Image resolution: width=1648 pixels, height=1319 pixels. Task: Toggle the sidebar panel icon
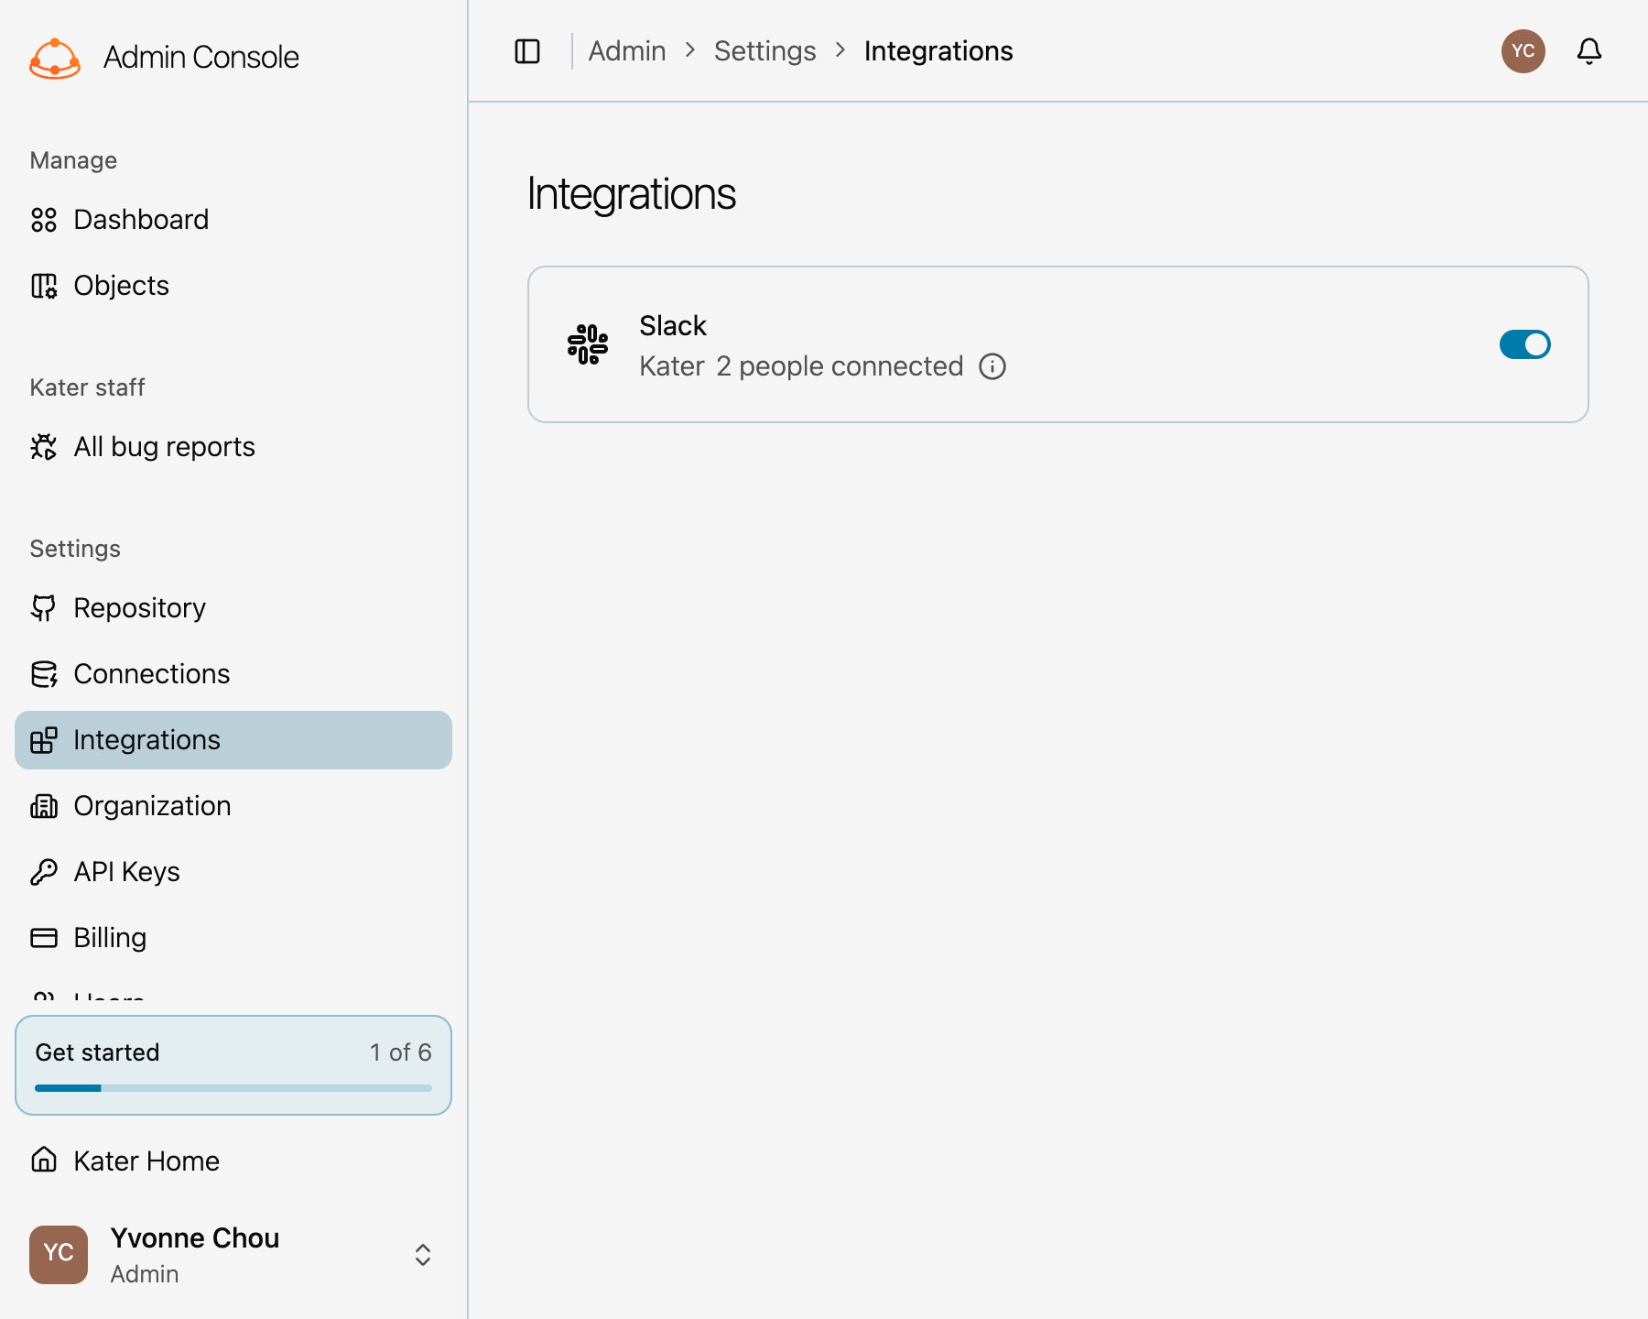(527, 51)
